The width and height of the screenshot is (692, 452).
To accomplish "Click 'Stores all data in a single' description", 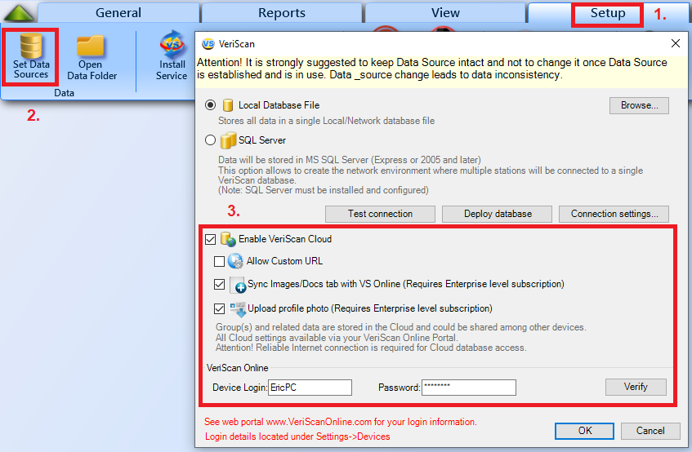I will pyautogui.click(x=326, y=121).
